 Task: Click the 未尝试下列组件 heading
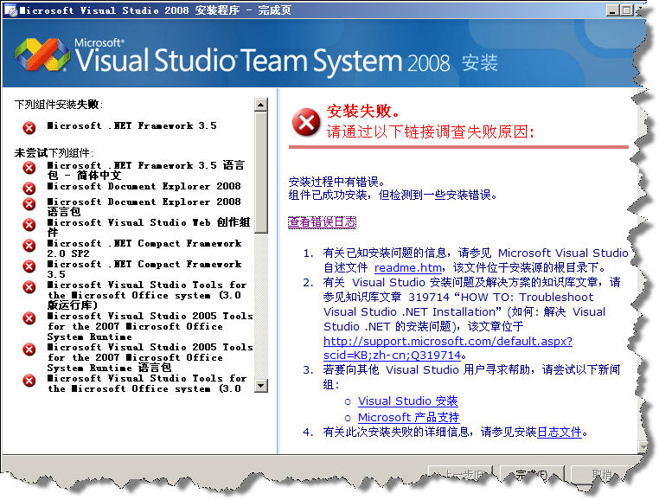[x=54, y=152]
